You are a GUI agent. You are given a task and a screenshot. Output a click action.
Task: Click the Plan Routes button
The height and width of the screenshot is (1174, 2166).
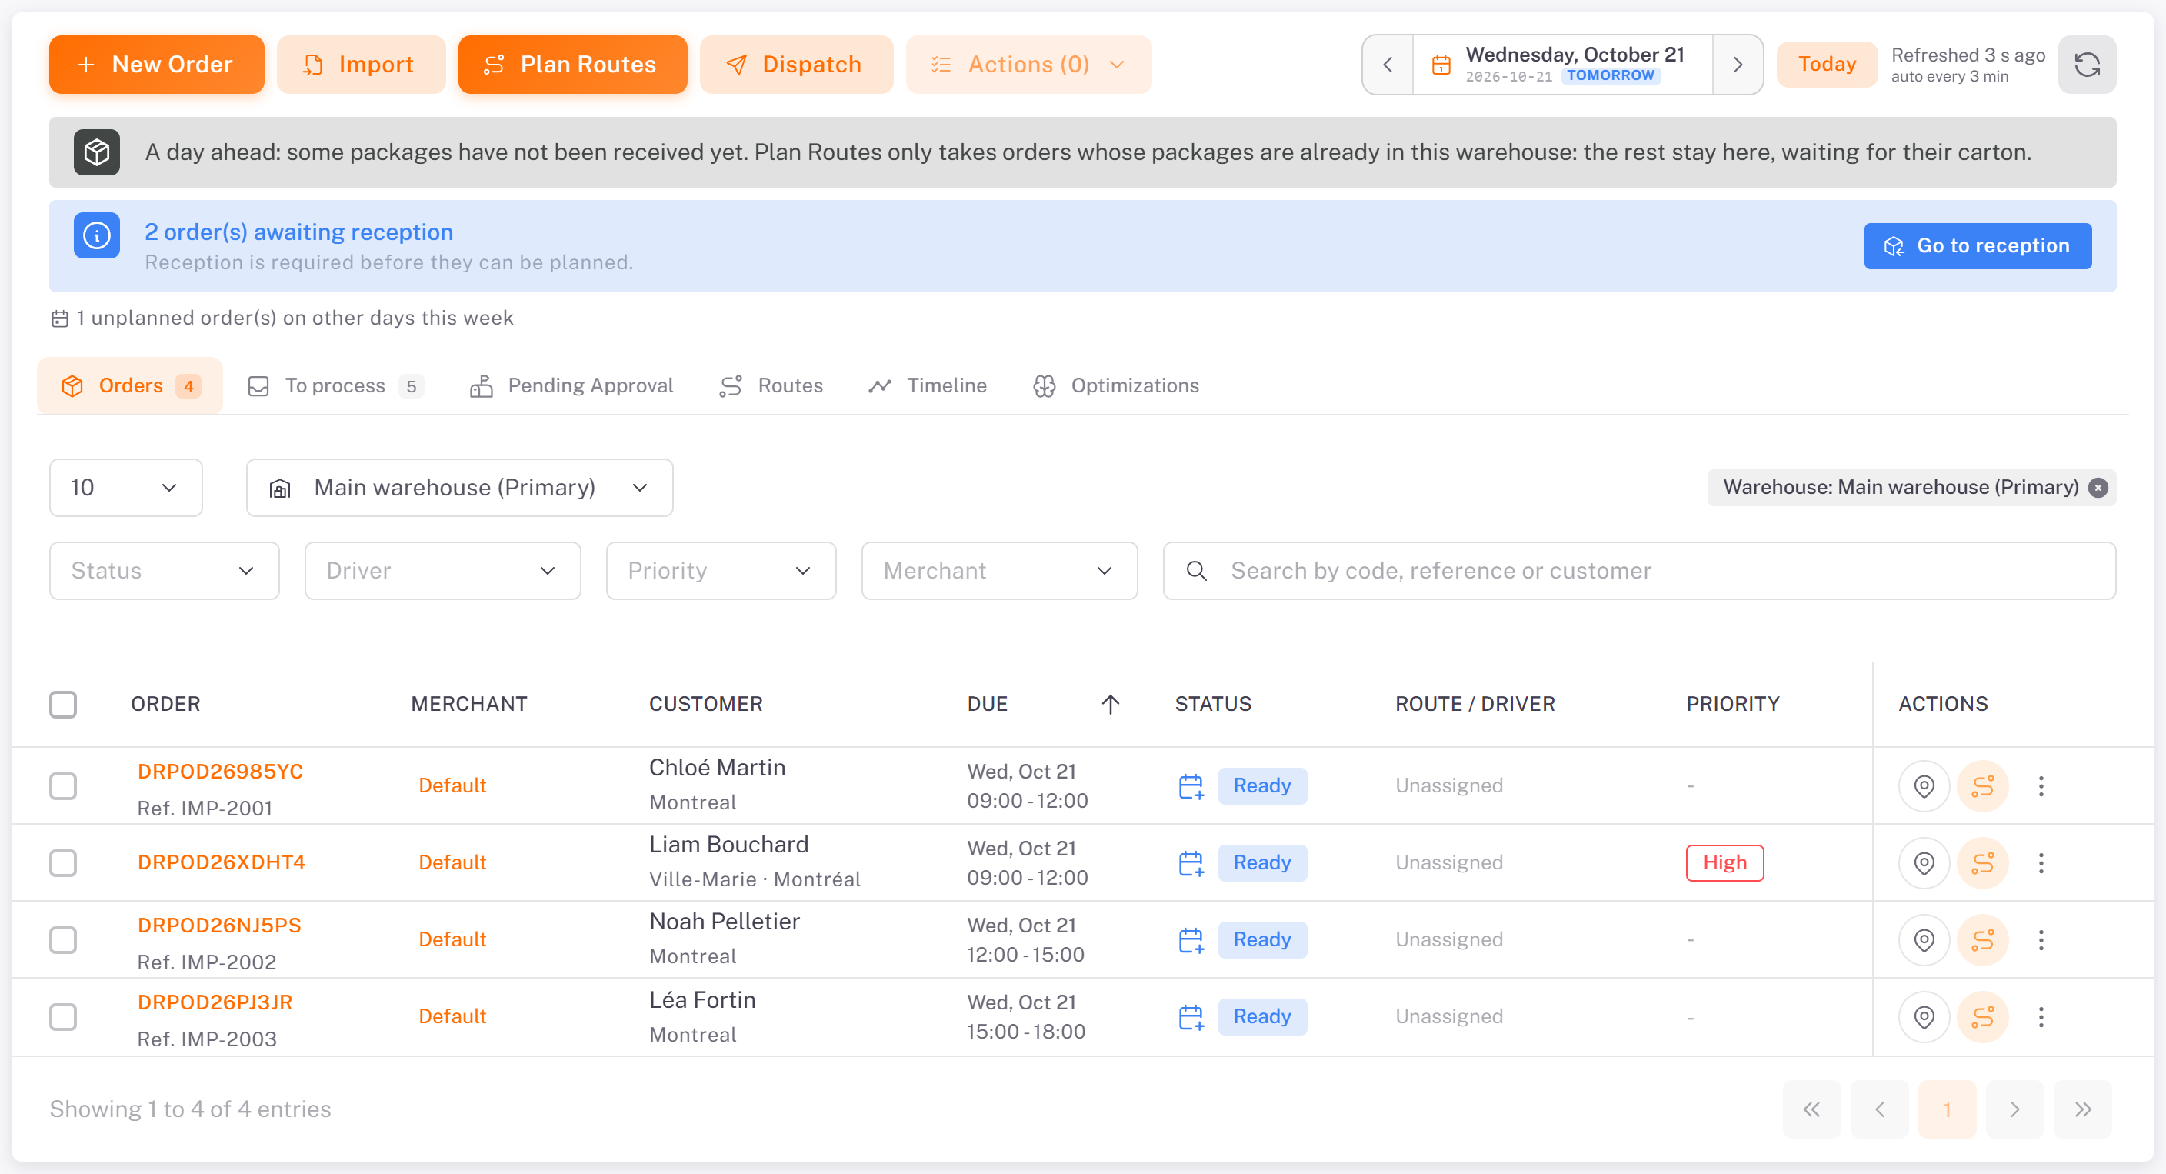point(571,65)
